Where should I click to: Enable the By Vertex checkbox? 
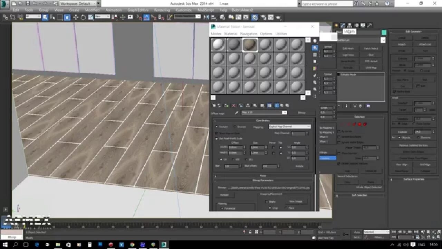click(339, 131)
